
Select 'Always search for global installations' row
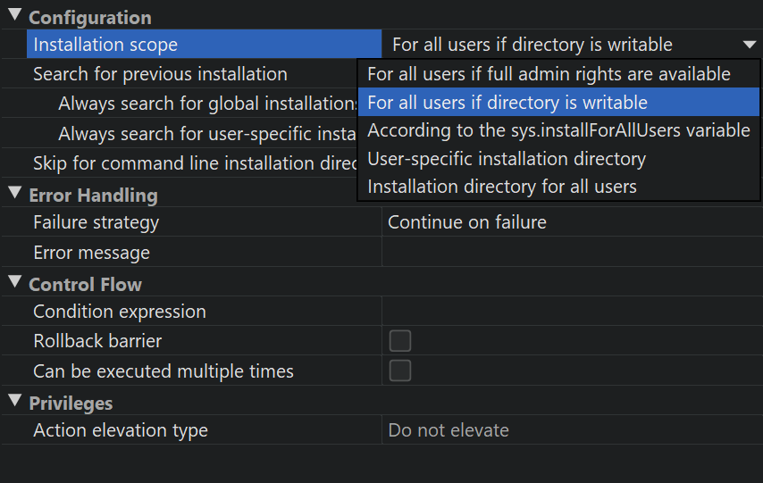207,104
